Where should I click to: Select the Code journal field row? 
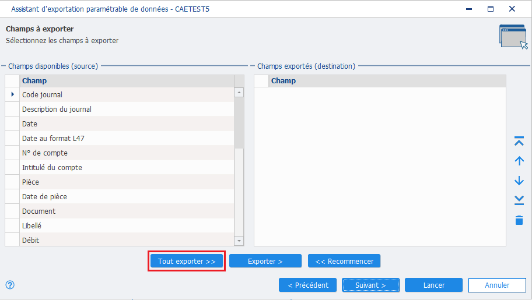(127, 94)
